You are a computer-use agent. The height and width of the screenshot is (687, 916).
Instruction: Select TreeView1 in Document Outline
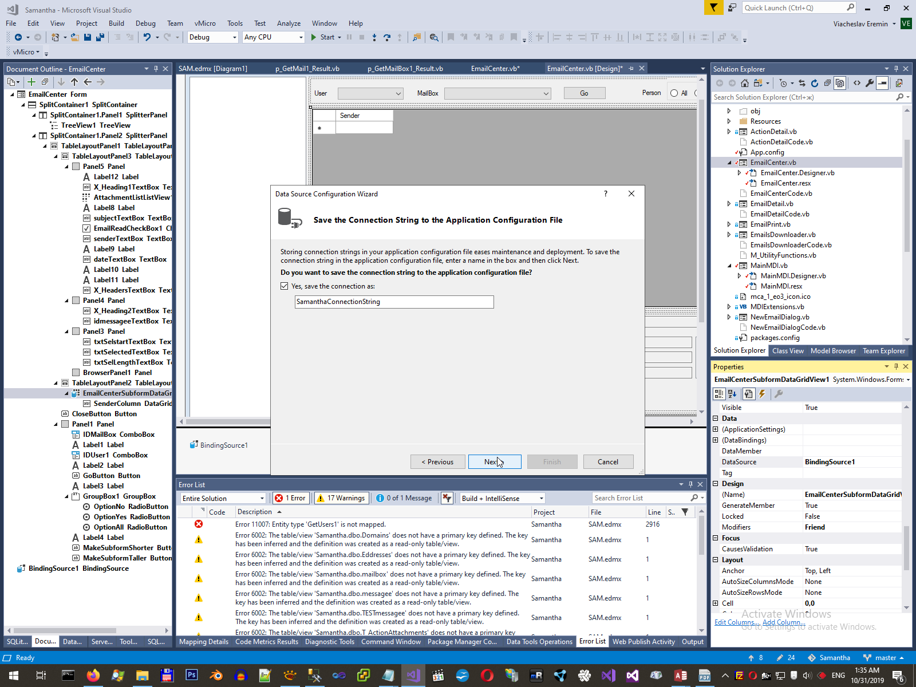(96, 125)
